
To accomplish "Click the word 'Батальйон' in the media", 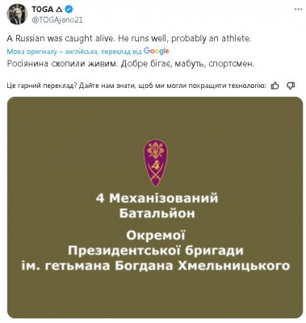I will (x=157, y=214).
